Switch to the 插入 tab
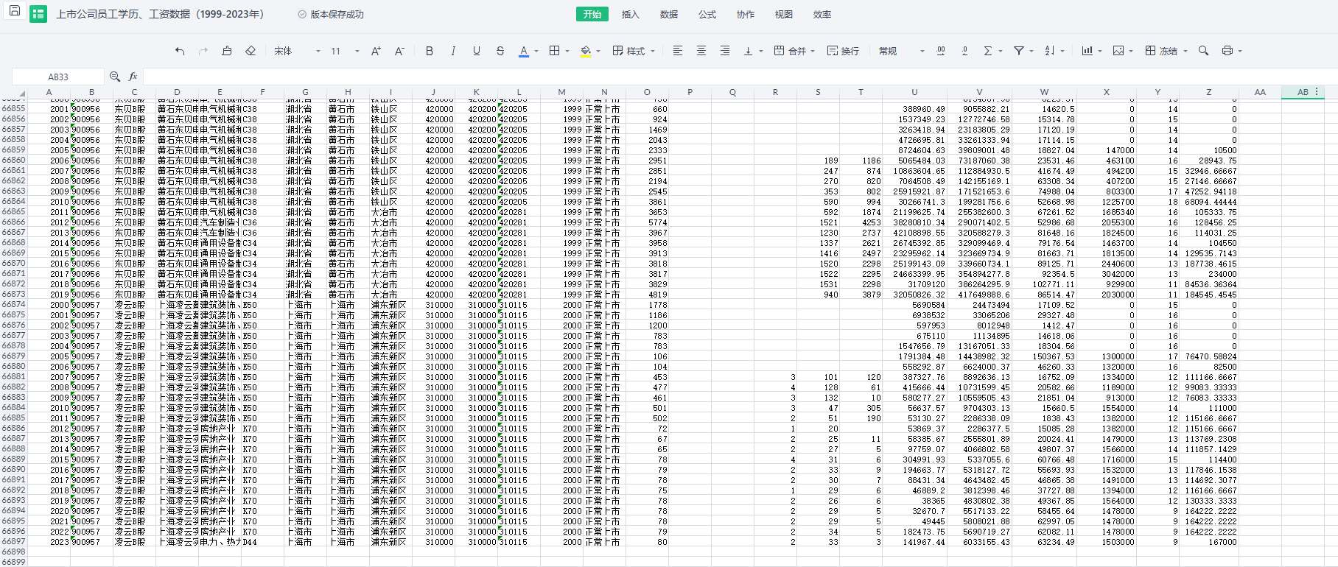The image size is (1338, 567). pyautogui.click(x=630, y=14)
